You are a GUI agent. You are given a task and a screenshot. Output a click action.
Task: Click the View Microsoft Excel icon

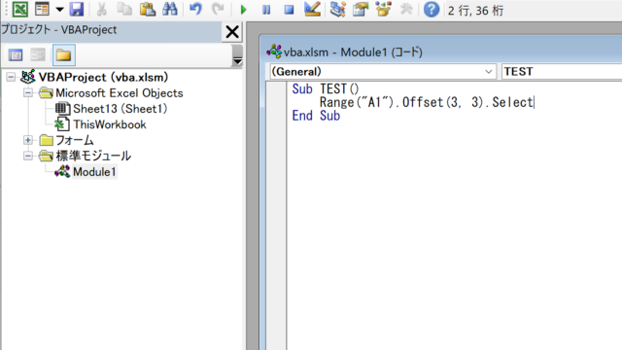19,9
